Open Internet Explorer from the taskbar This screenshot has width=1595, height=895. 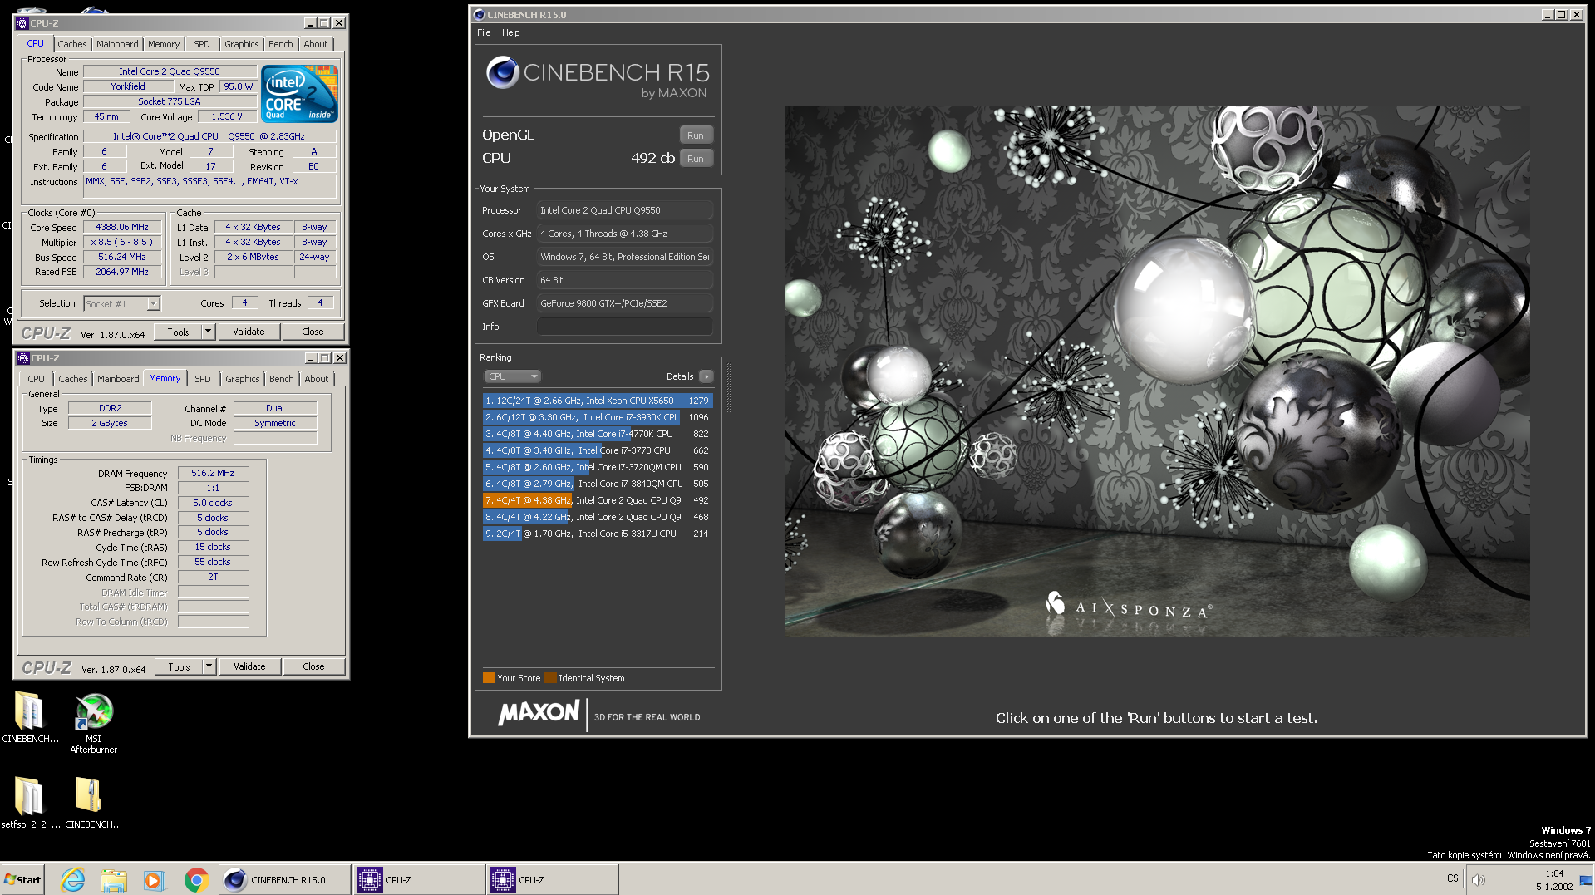click(73, 879)
